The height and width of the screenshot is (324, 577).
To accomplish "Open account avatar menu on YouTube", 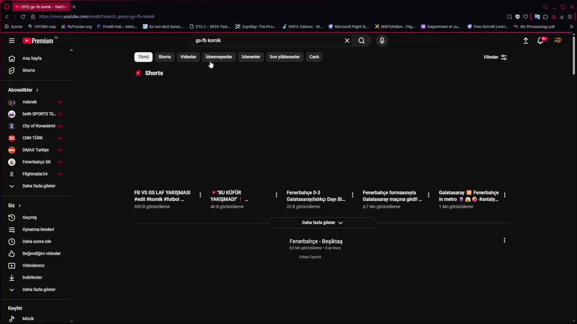I will [558, 40].
